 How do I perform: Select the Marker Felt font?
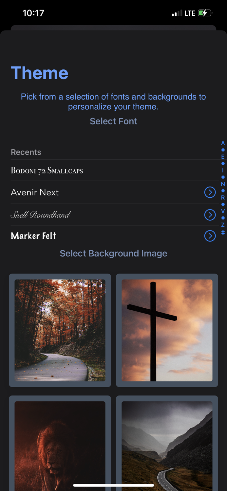click(113, 236)
